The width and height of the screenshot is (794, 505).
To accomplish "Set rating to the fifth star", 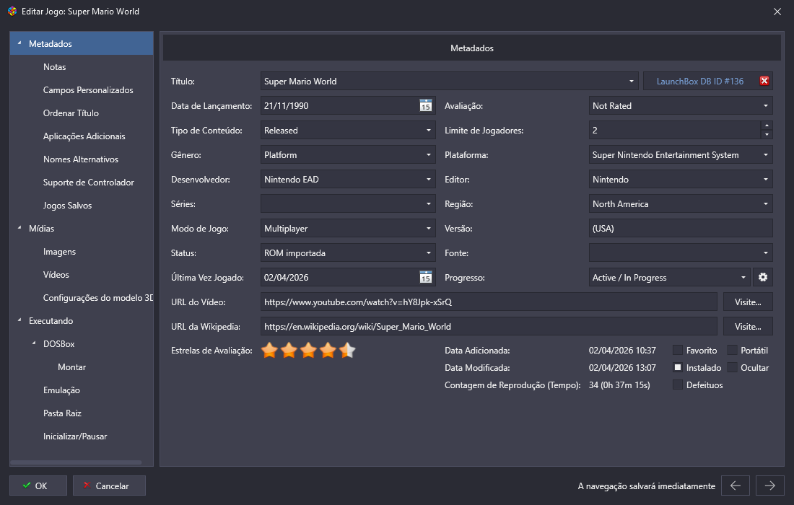I will [x=348, y=351].
